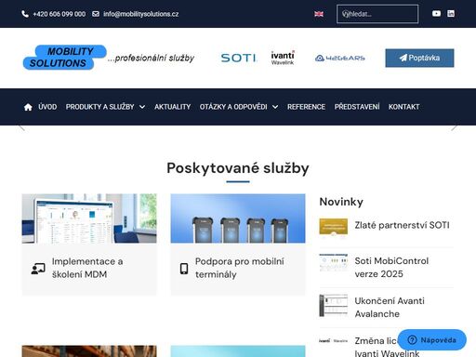
Task: Click the training presenter icon beside Implementace
Action: 38,269
